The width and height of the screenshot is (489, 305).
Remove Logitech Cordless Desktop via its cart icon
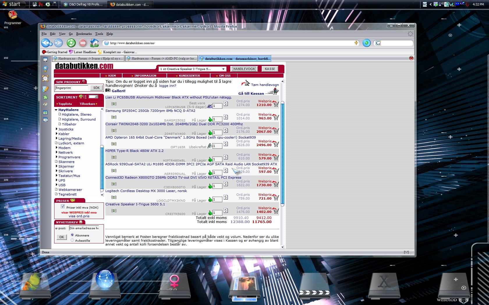276,197
